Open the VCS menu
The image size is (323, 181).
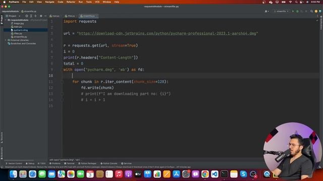coord(97,2)
